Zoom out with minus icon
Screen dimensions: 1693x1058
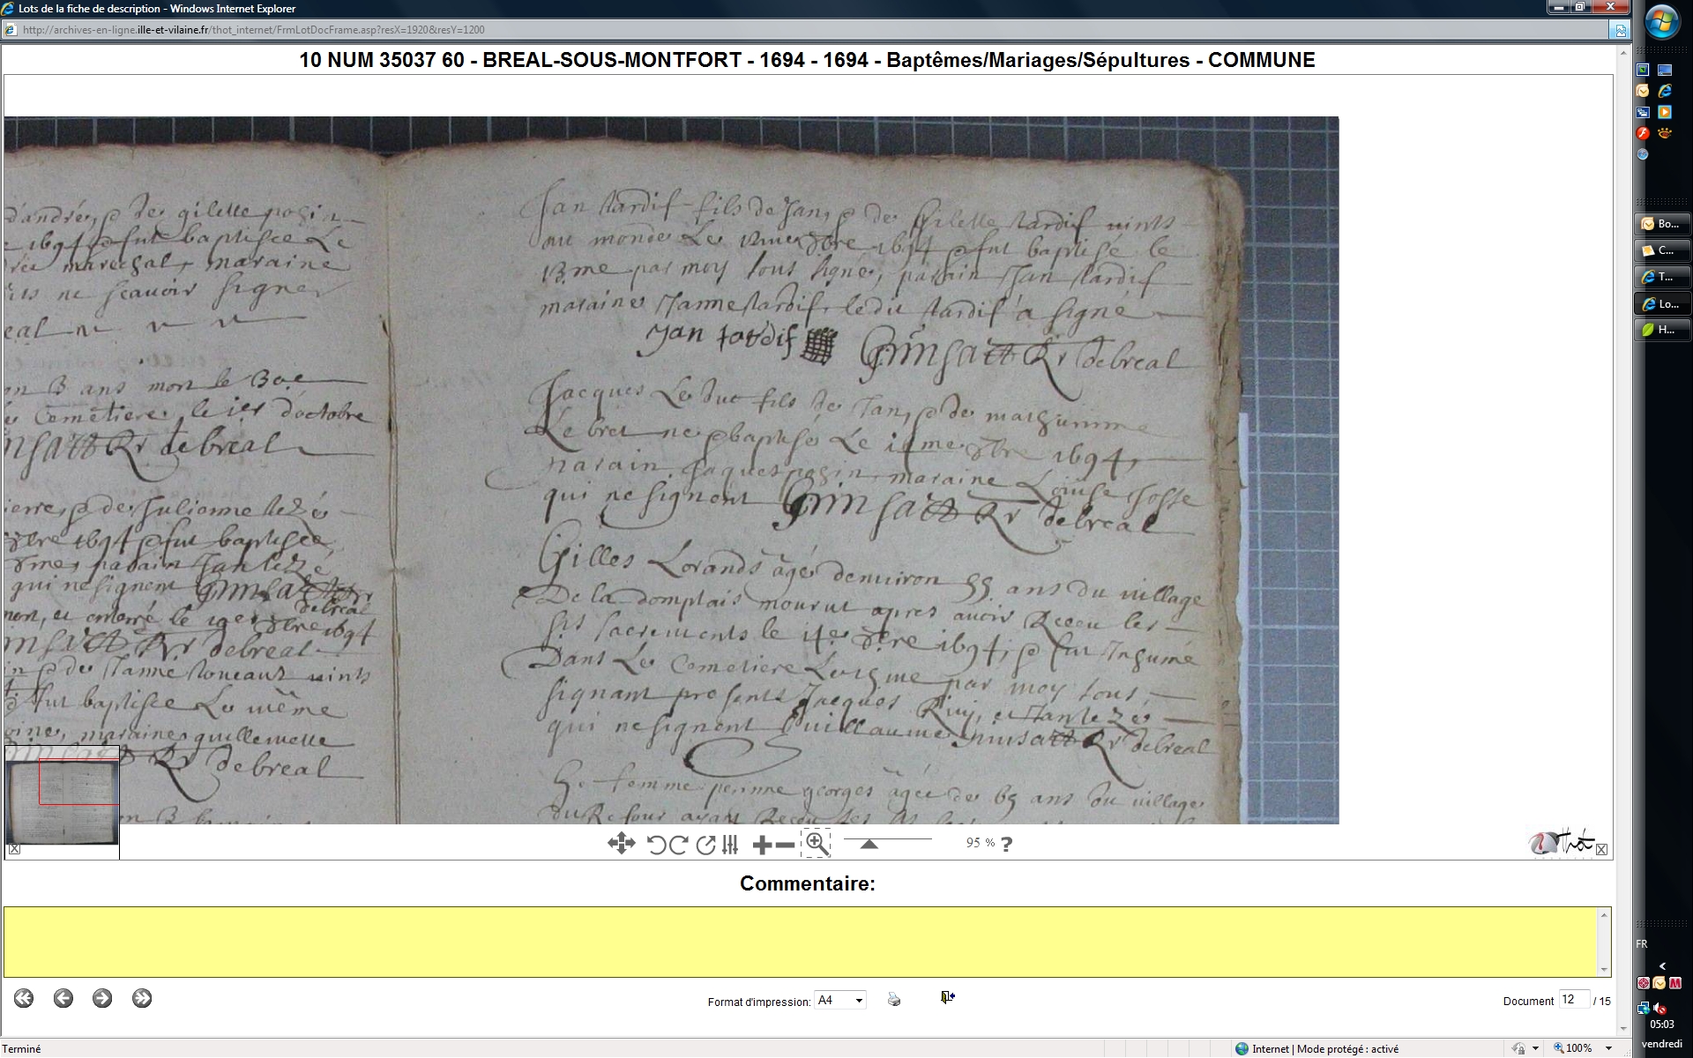click(785, 845)
